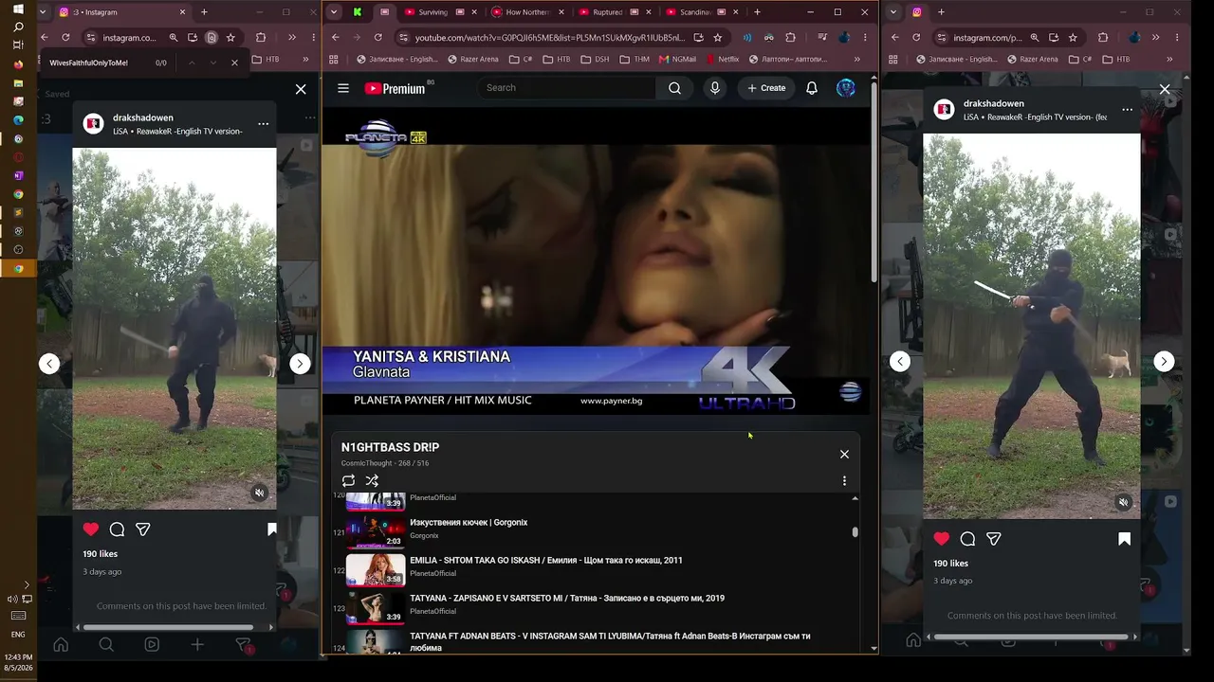Click the YouTube Create button

point(766,88)
